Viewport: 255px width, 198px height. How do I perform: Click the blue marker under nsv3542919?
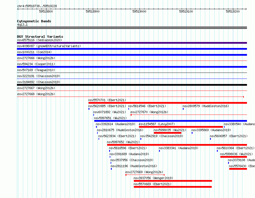(141, 139)
